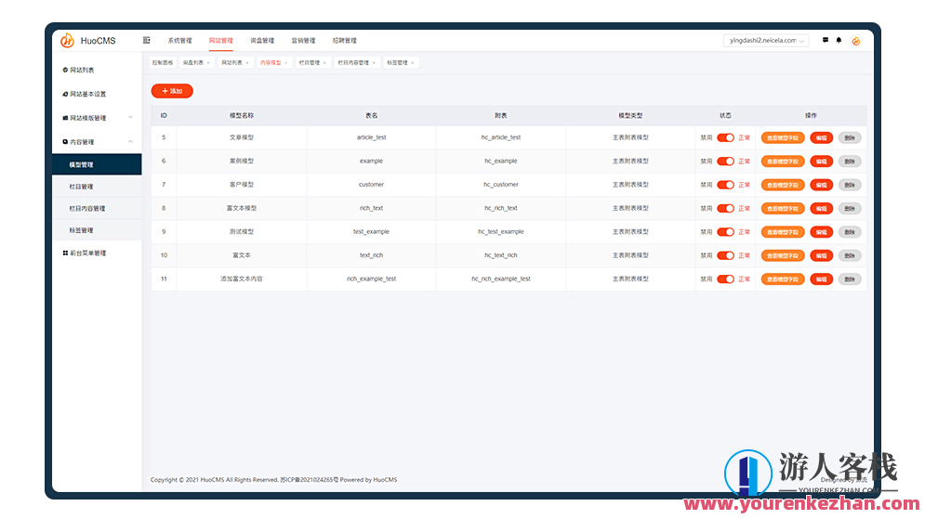925x519 pixels.
Task: Toggle status switch for text_rich row
Action: click(x=726, y=255)
